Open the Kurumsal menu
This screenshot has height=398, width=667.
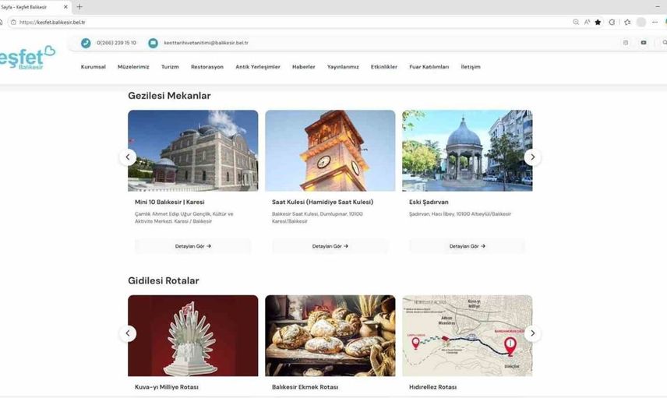94,67
